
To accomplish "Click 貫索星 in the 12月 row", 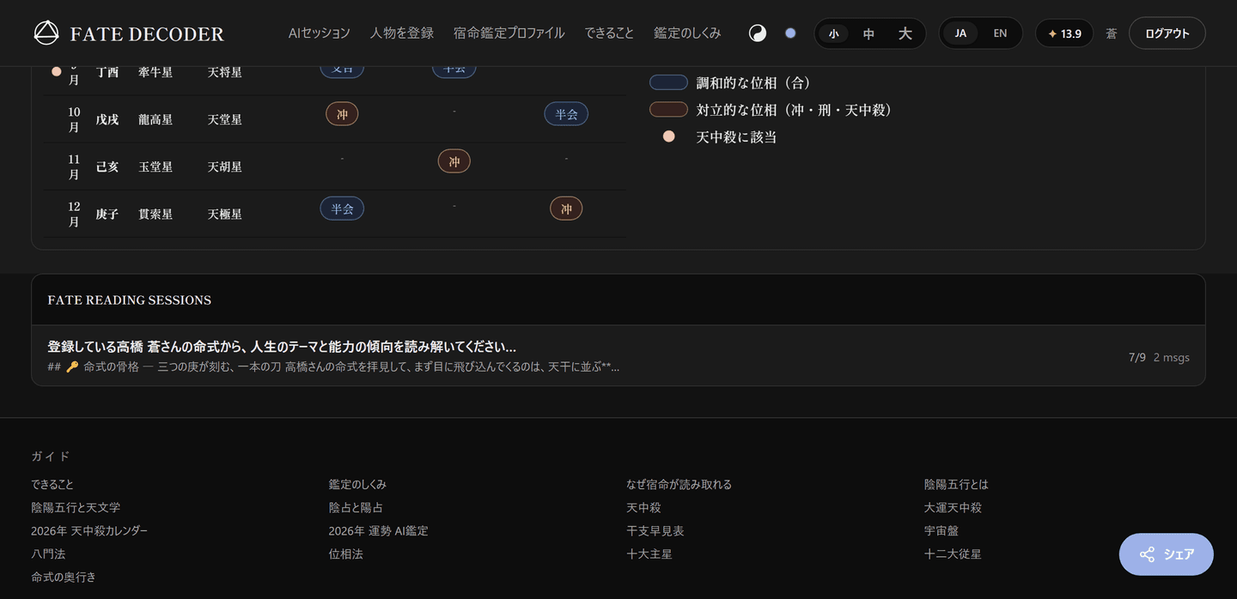I will pos(155,214).
